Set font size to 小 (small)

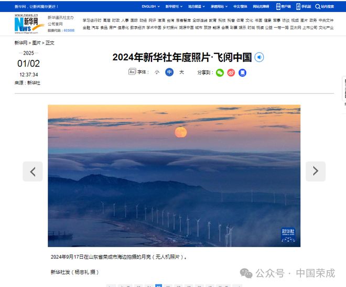157,72
